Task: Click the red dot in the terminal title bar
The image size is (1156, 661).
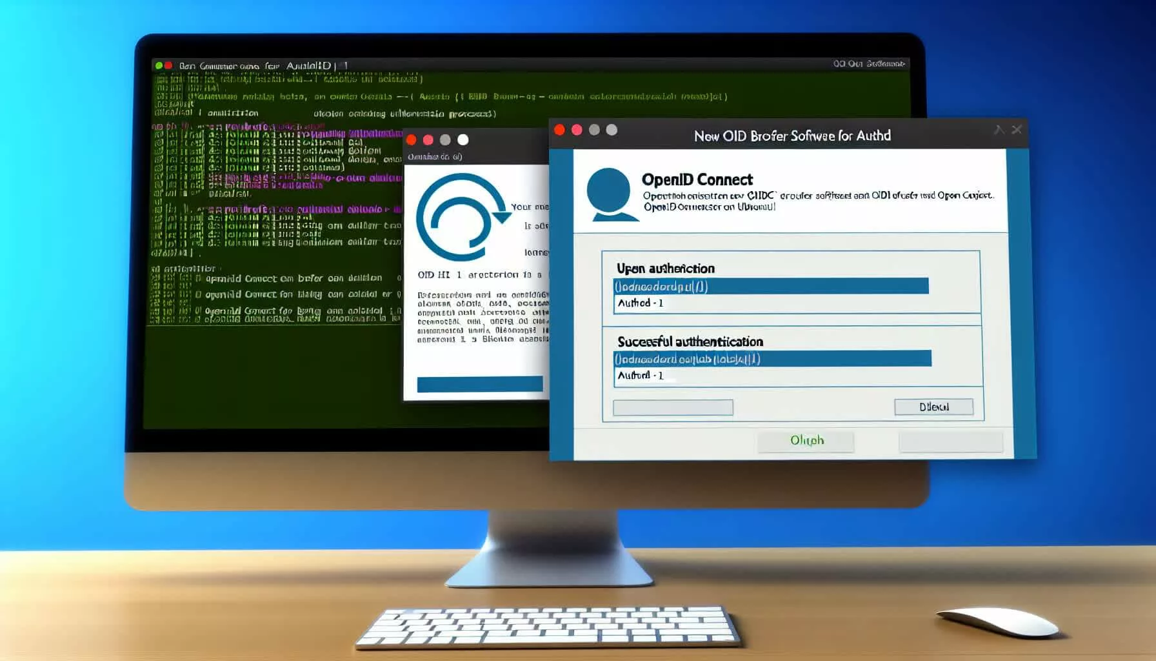Action: coord(168,65)
